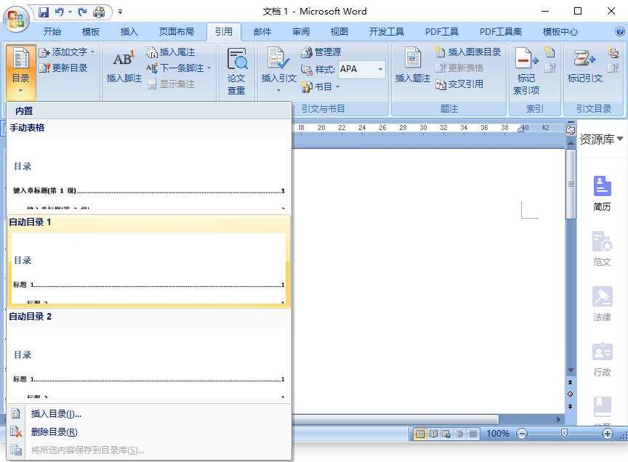
Task: Click the vertical scrollbar down arrow
Action: point(571,370)
